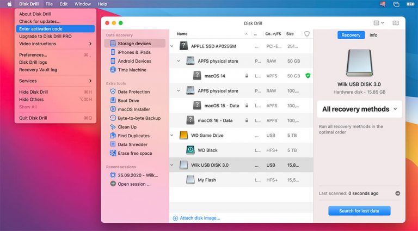Click Attach disk image link
418x231 pixels.
[x=196, y=218]
